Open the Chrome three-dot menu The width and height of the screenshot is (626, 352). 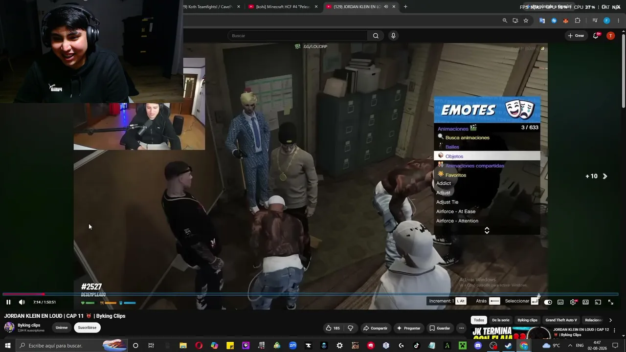(619, 21)
